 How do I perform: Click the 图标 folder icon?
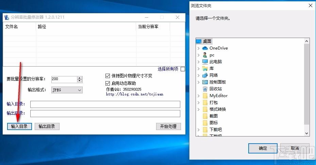(205, 123)
